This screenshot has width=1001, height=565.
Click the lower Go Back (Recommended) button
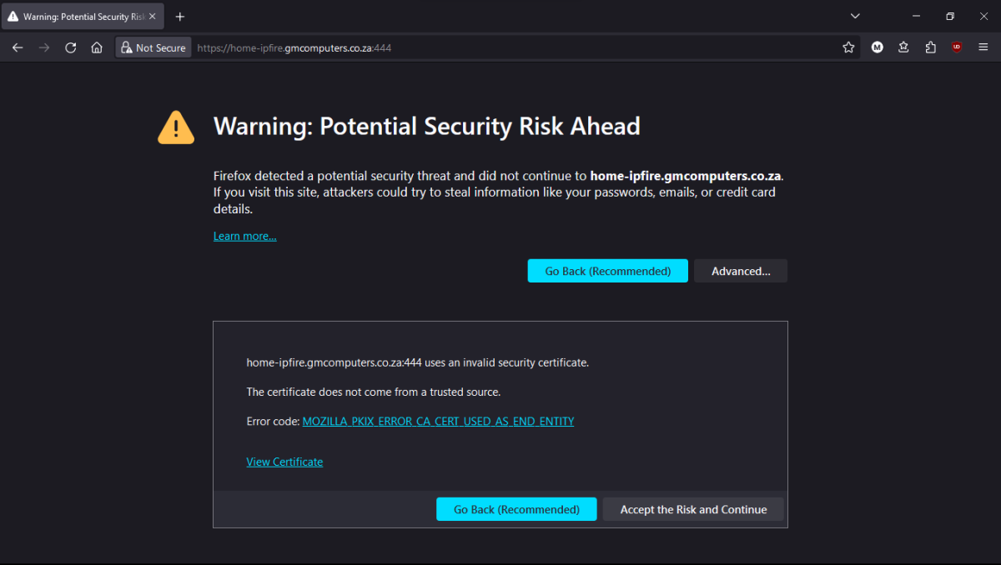tap(516, 509)
